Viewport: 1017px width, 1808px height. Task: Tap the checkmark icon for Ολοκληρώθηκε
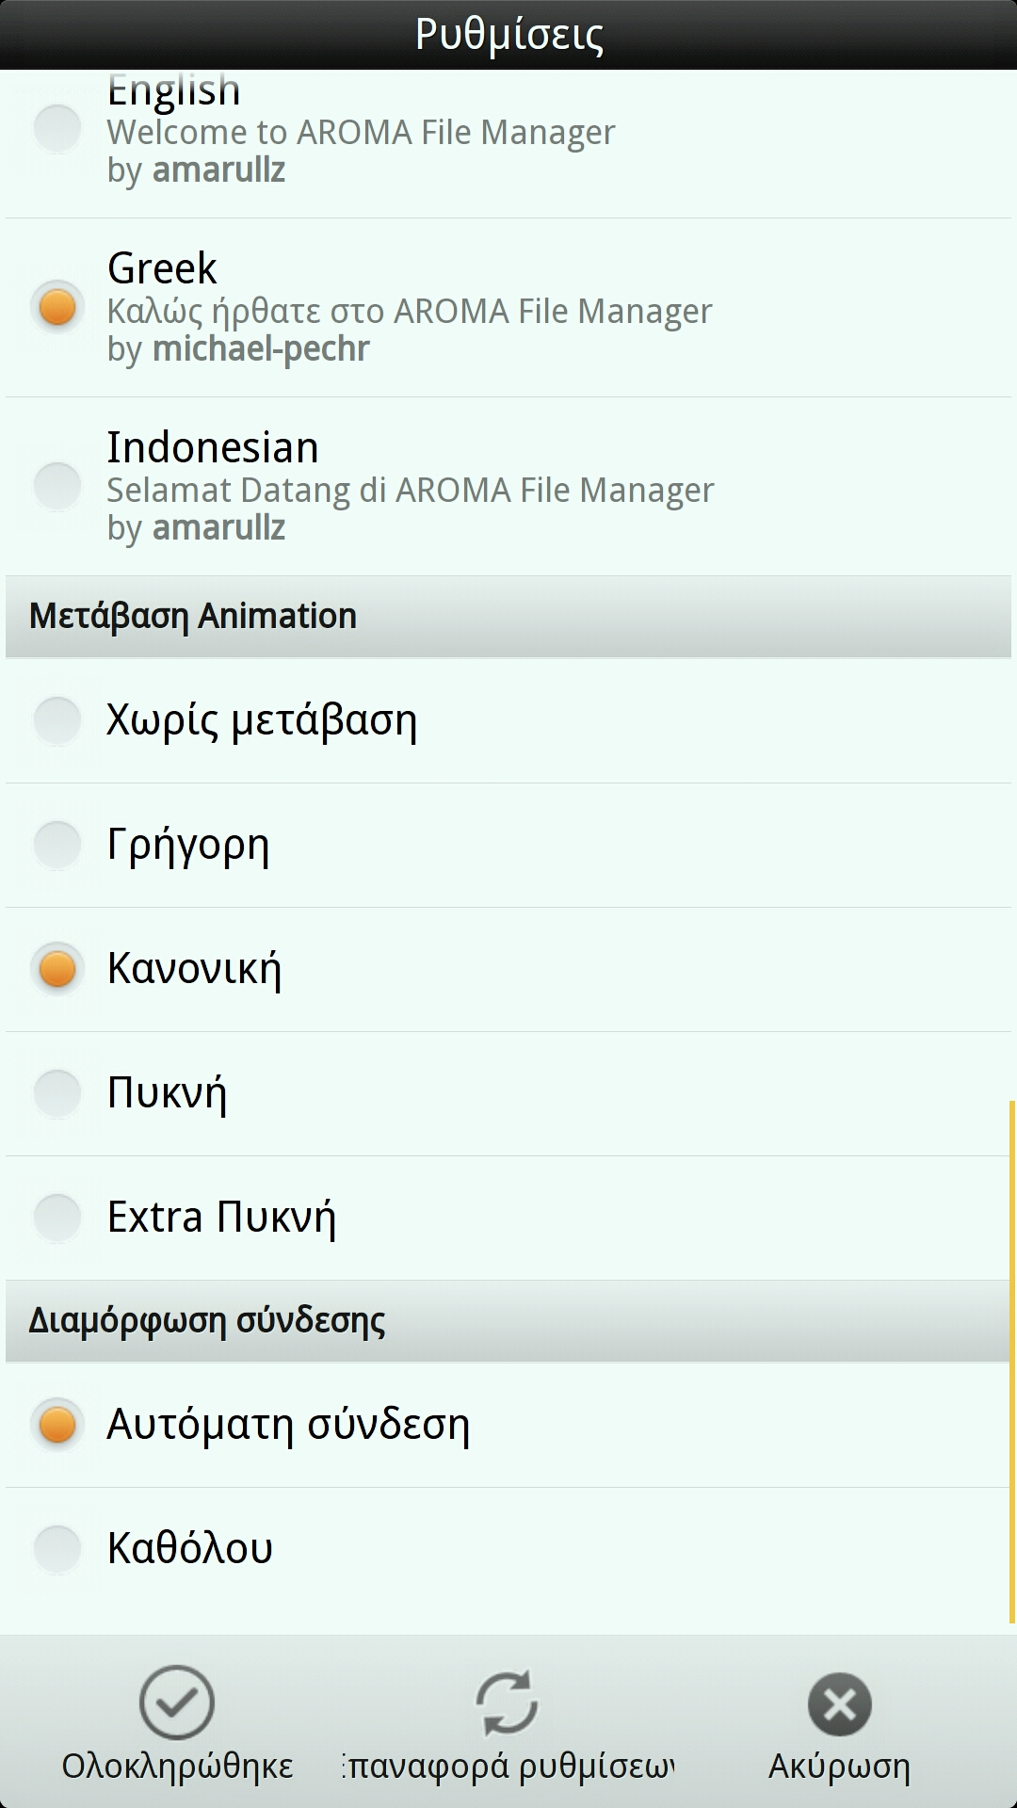click(177, 1702)
